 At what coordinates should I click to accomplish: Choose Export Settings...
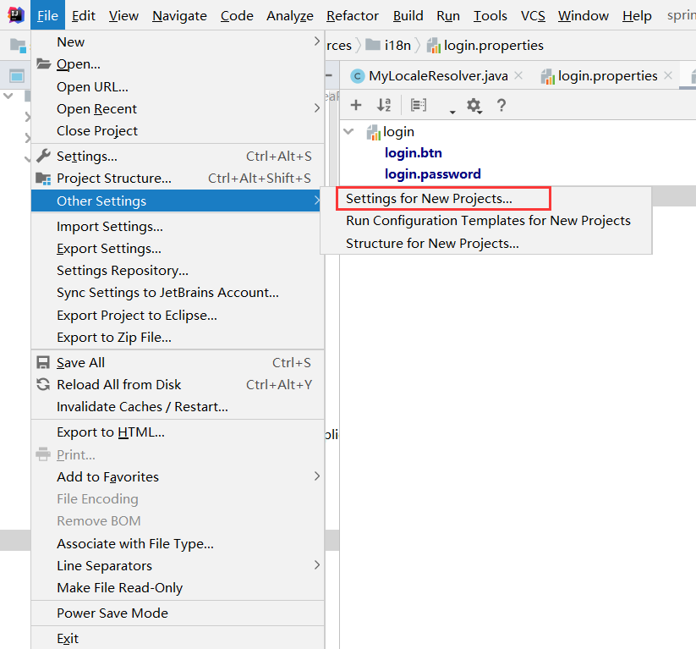point(178,248)
